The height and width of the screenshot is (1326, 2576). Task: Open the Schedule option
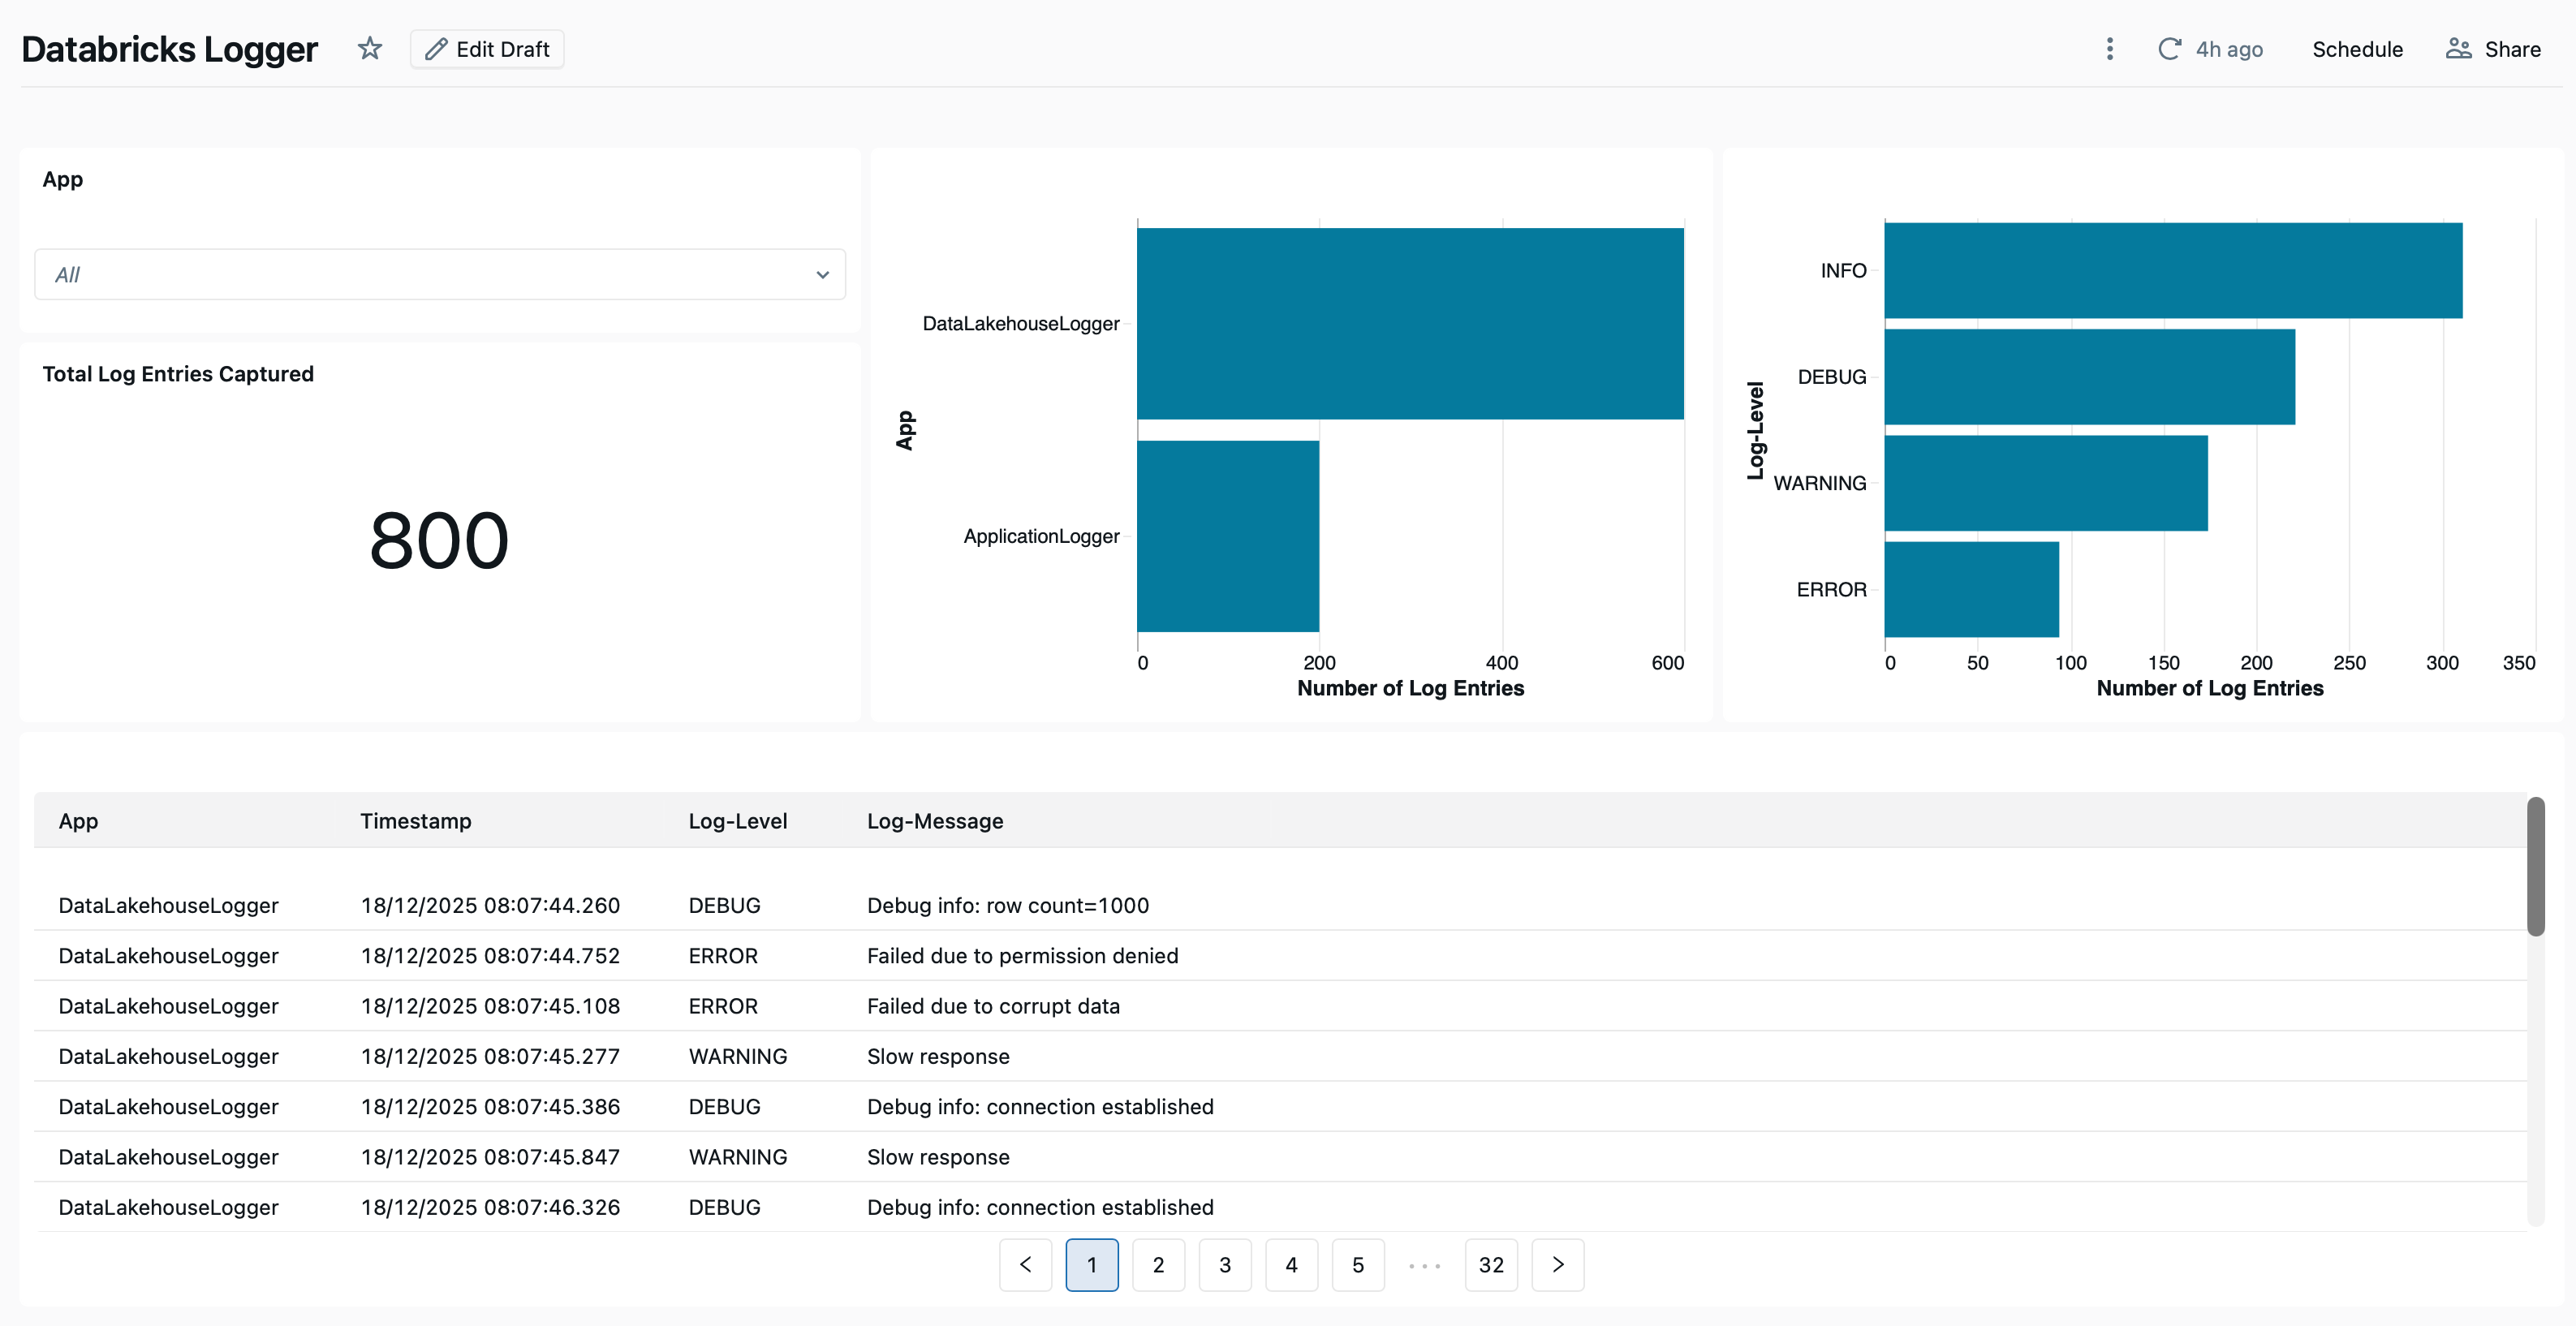2356,49
